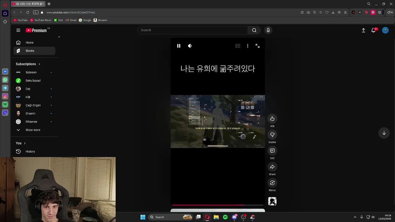Open the Kick bookmark
This screenshot has height=222, width=395.
pos(58,20)
